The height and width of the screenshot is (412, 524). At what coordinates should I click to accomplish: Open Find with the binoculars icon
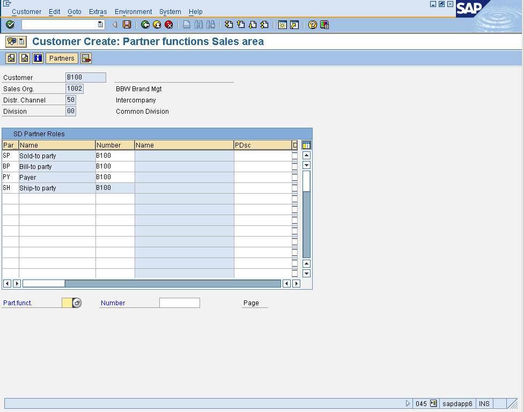point(198,24)
